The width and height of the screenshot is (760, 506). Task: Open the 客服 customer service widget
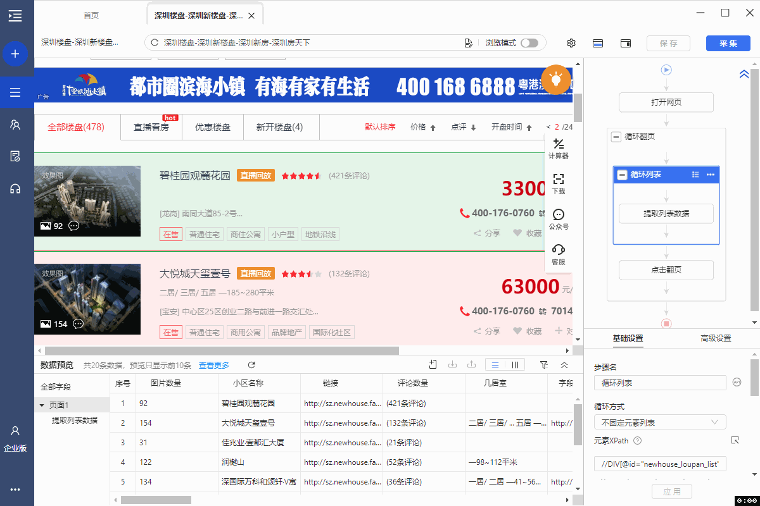pyautogui.click(x=558, y=254)
